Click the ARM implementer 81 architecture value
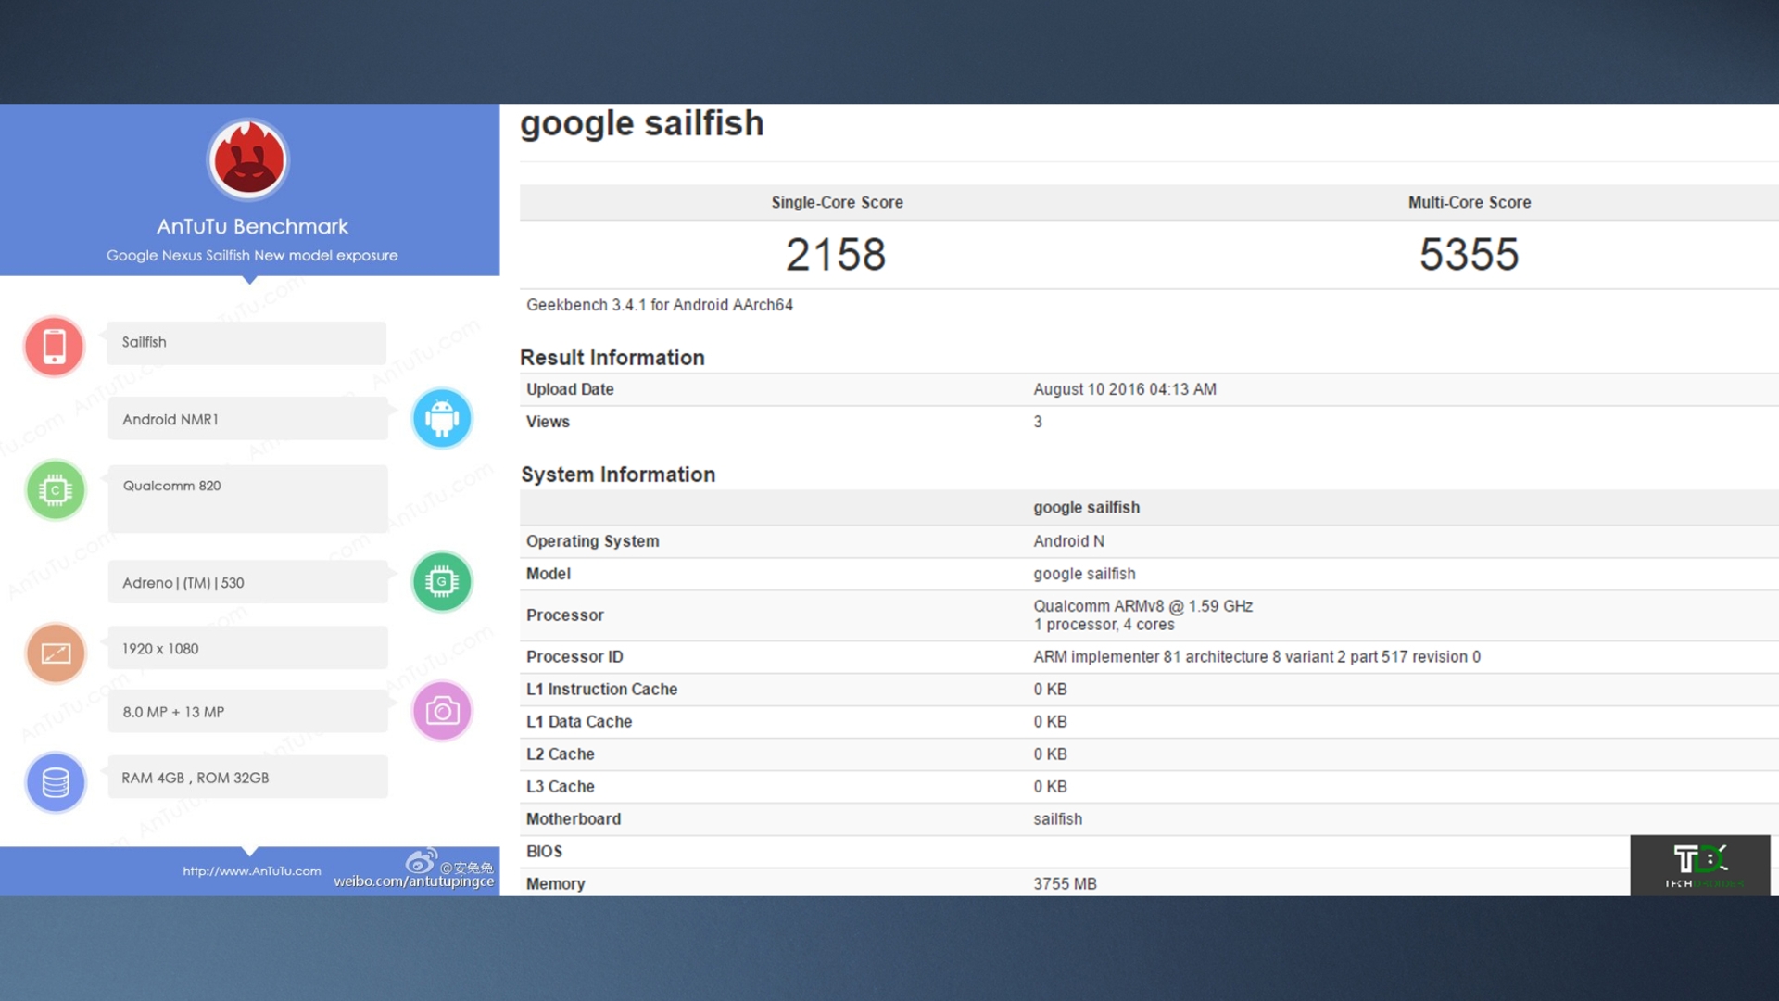 [x=1257, y=657]
